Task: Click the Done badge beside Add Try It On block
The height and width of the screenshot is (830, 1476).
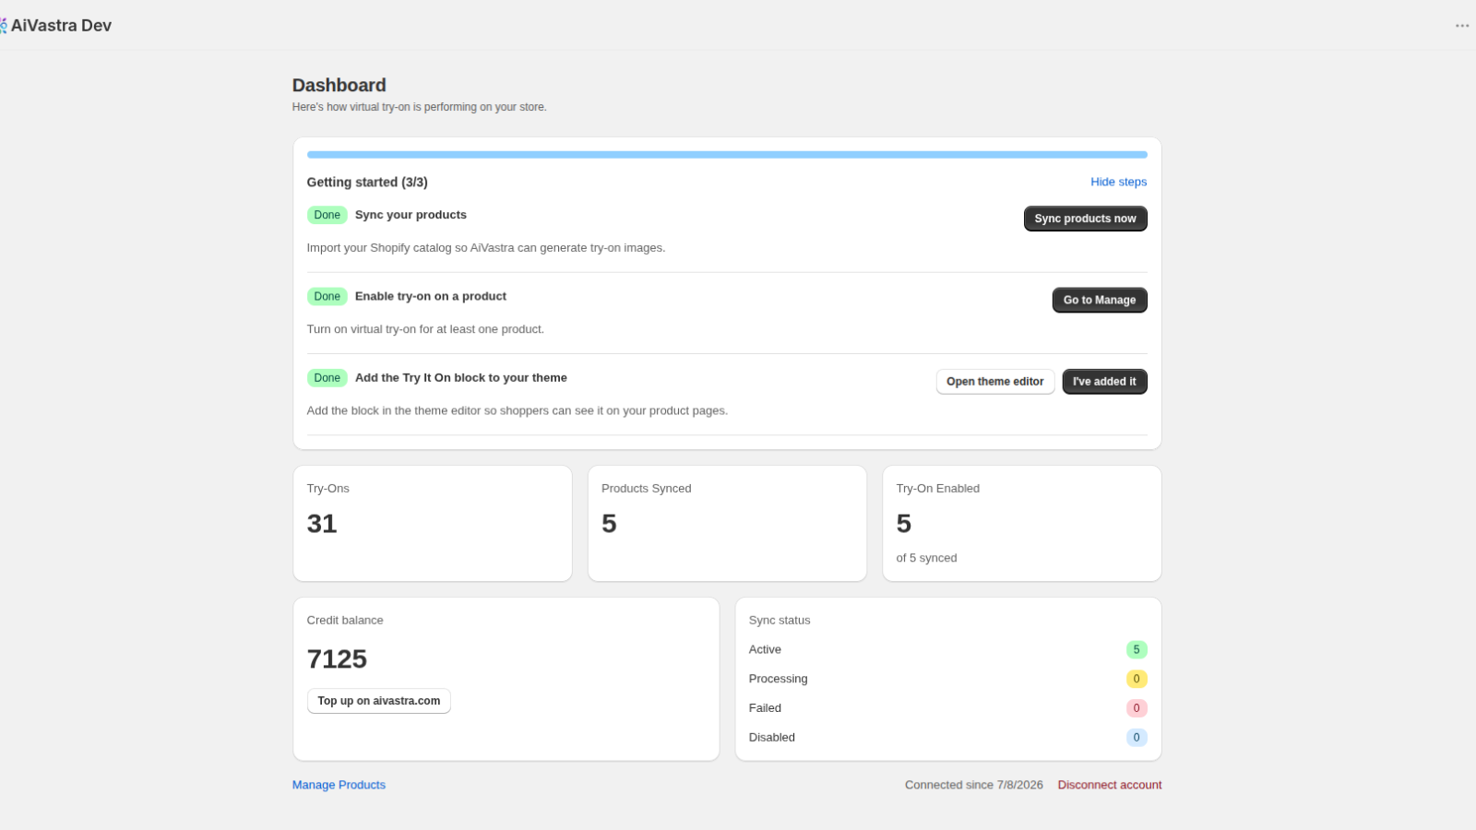Action: coord(327,378)
